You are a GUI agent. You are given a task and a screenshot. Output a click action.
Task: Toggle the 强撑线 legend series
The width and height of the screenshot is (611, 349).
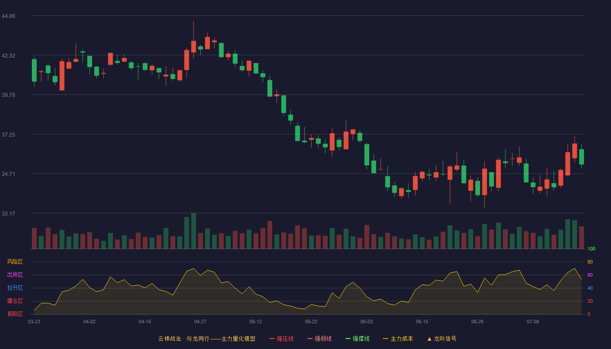(x=357, y=339)
